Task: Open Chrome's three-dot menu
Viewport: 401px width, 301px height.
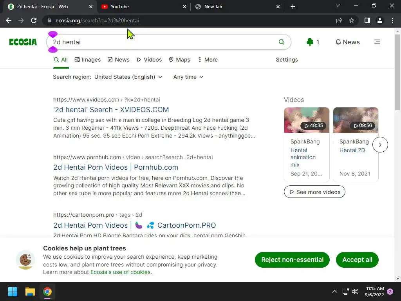Action: pyautogui.click(x=392, y=20)
